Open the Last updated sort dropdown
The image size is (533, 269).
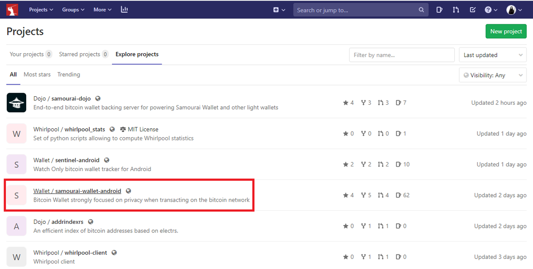coord(493,55)
